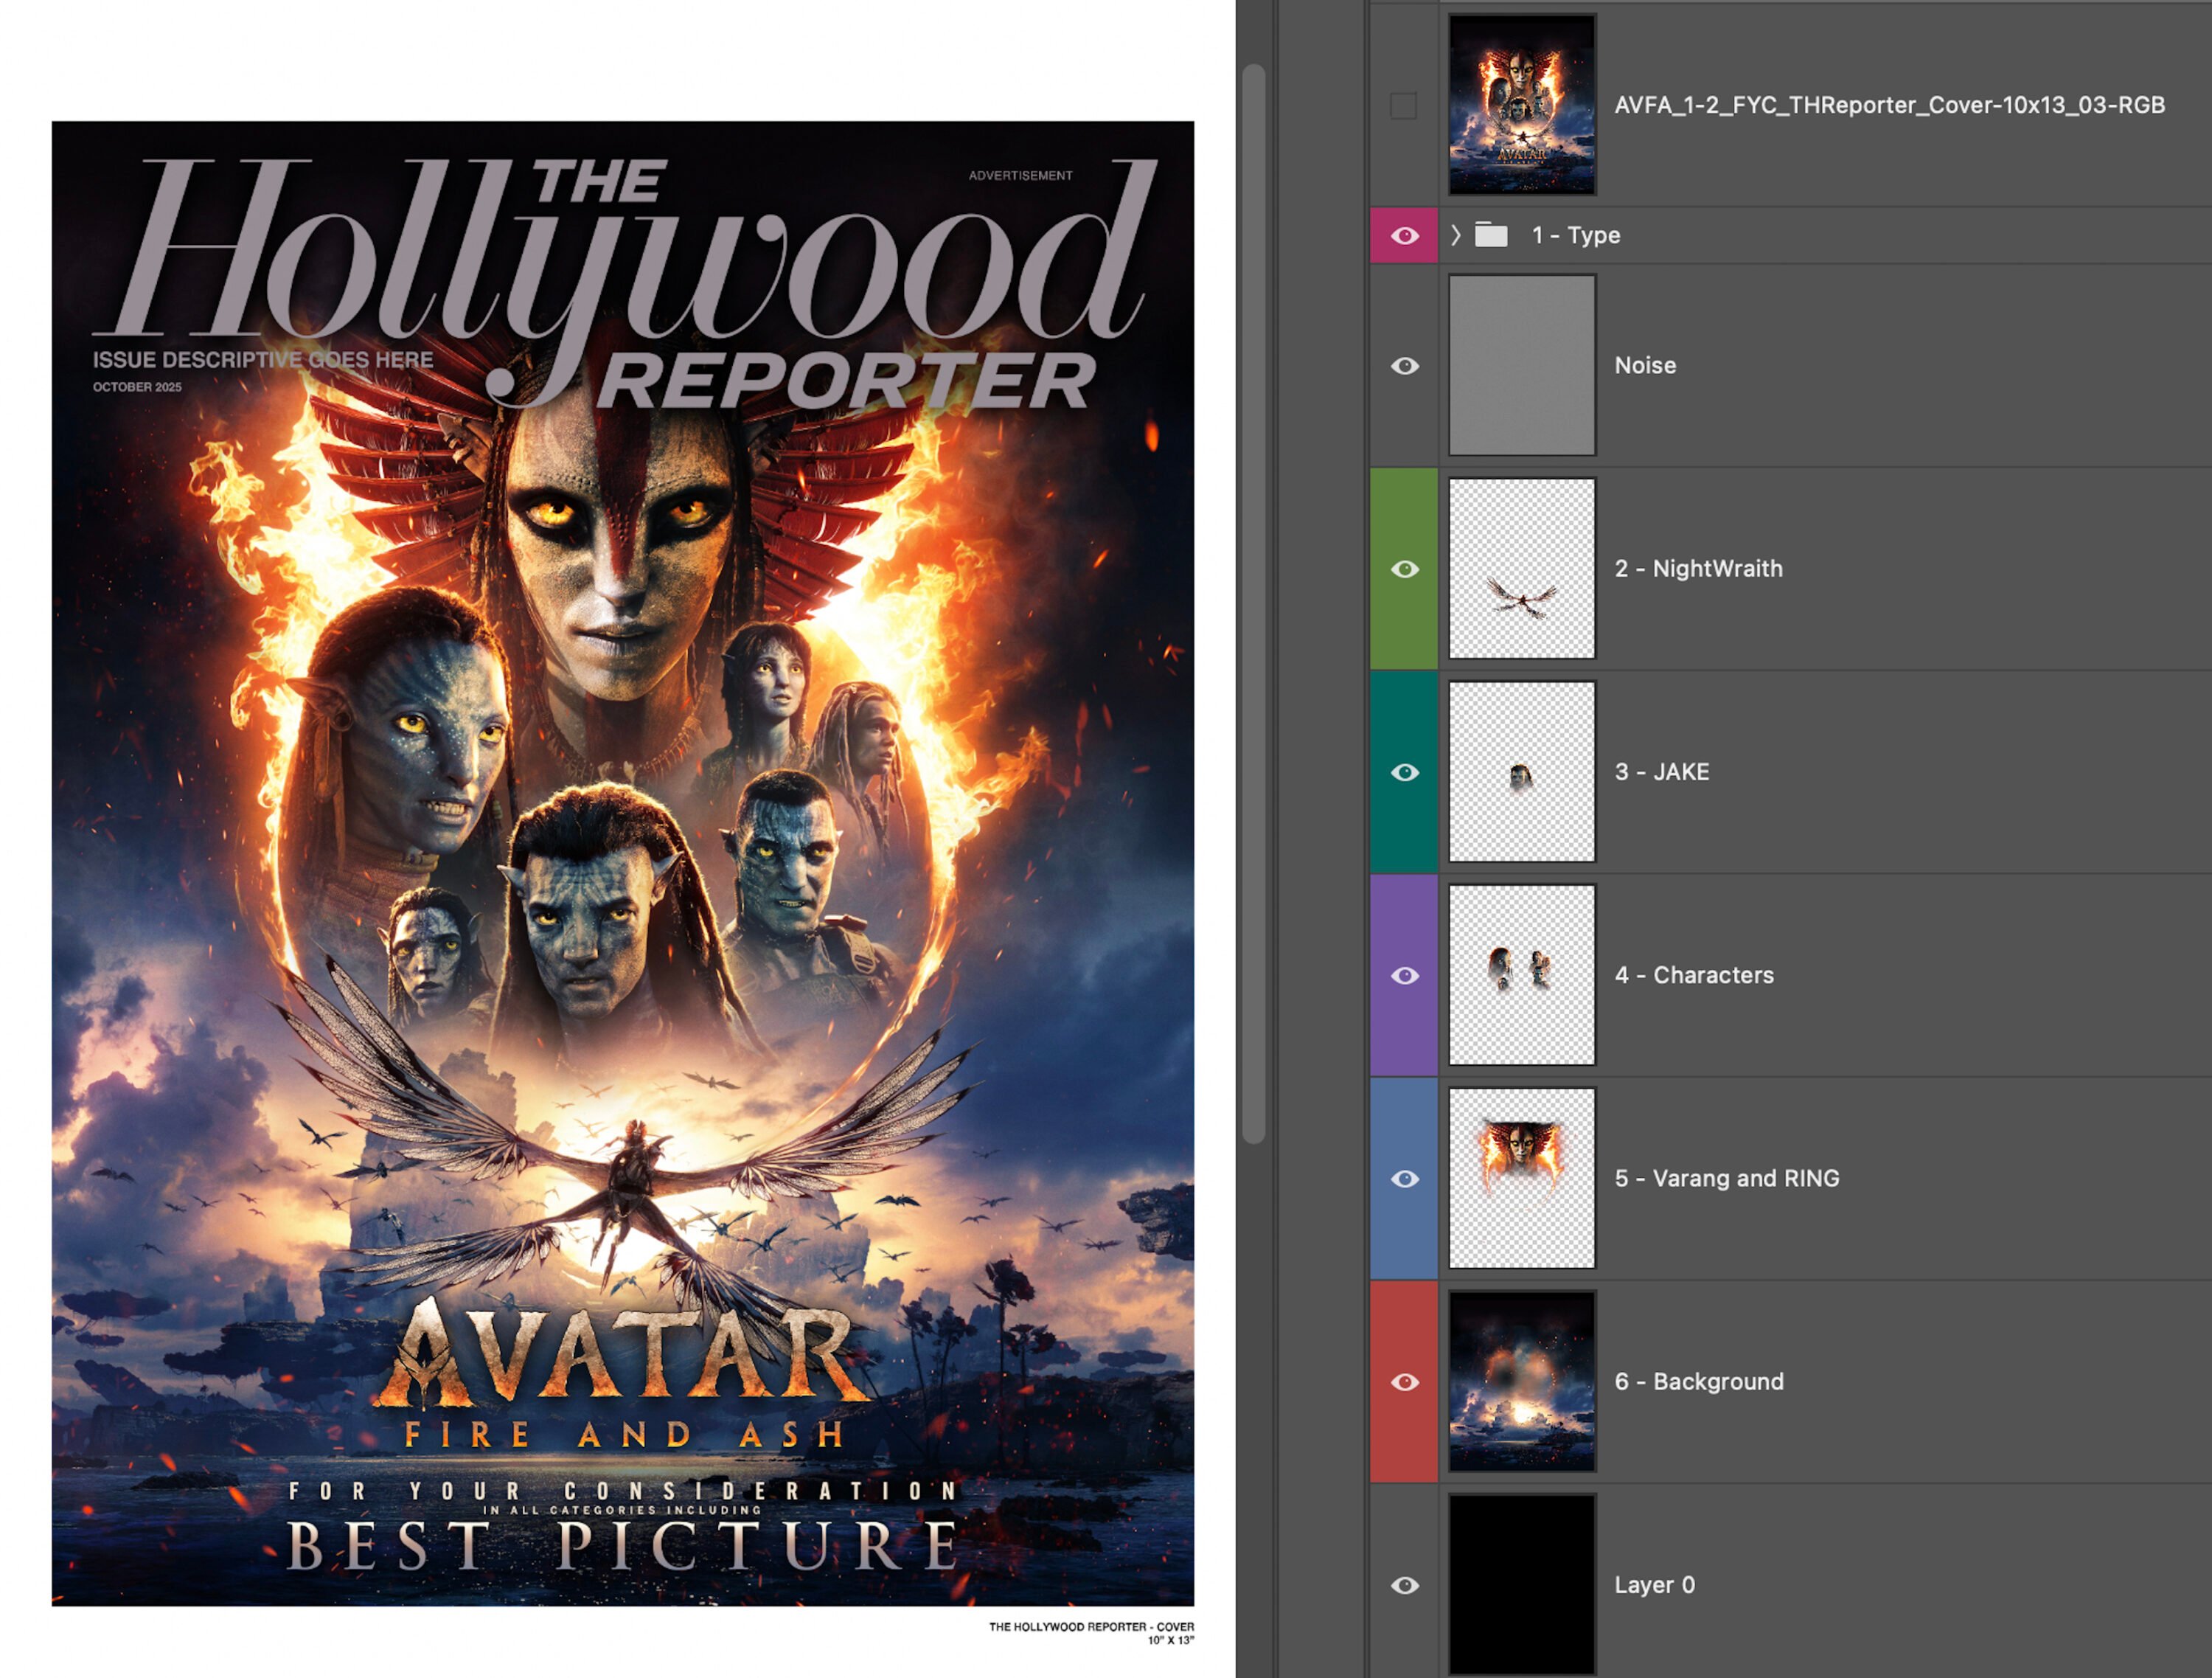The image size is (2212, 1678).
Task: Hide the Noise layer with its eye icon
Action: (1404, 367)
